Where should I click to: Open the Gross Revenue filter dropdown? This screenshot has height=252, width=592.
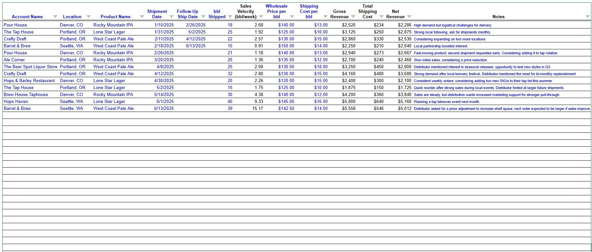pyautogui.click(x=353, y=17)
